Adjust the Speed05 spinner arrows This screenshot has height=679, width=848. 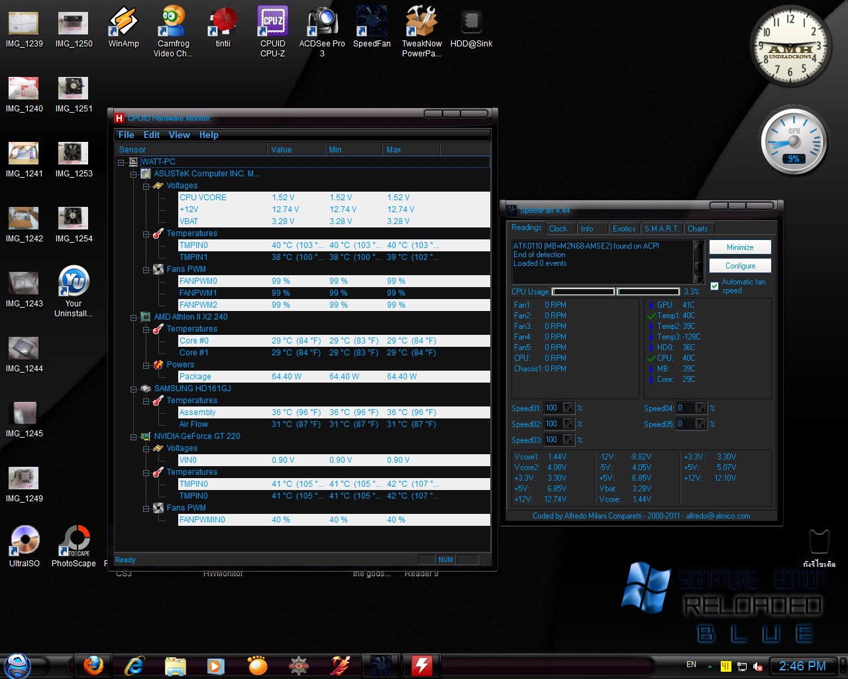pos(701,424)
